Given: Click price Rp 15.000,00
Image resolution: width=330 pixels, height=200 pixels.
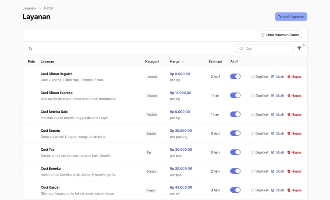Looking at the screenshot, I should pyautogui.click(x=180, y=93).
